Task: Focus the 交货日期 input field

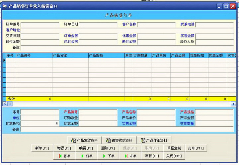Action: point(40,36)
